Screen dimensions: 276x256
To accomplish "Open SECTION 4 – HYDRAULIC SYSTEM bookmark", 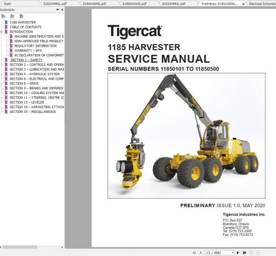I will pos(34,74).
